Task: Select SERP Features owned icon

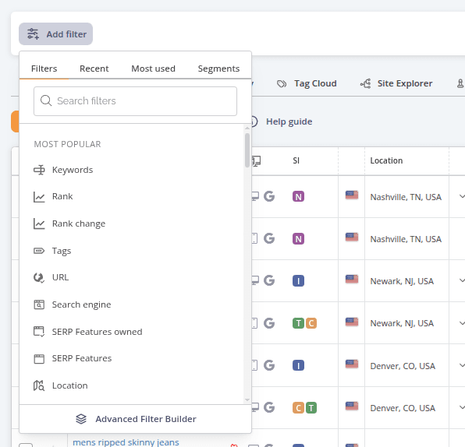Action: point(39,332)
